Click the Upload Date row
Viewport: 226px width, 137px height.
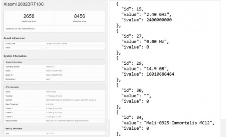[54, 44]
